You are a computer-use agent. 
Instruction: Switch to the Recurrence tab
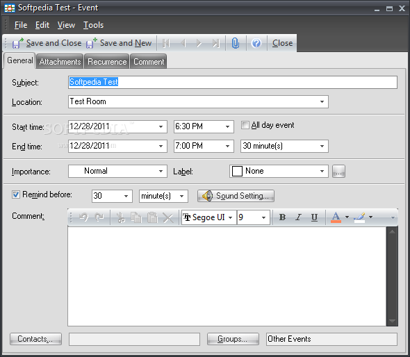(x=107, y=62)
